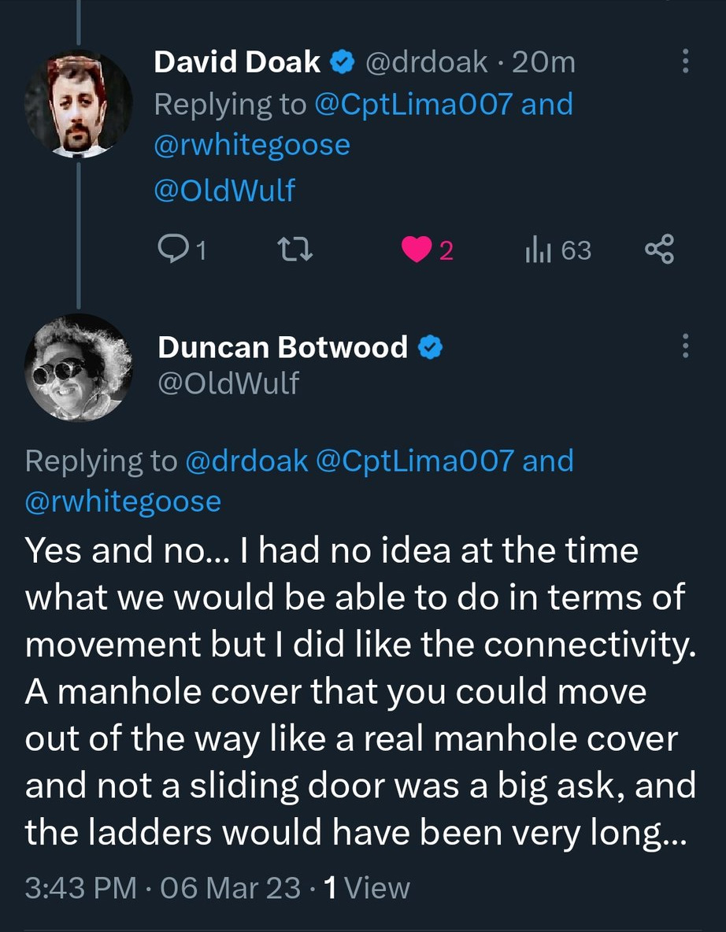The height and width of the screenshot is (932, 726).
Task: Click the Duncan Botwood display name
Action: click(x=283, y=347)
